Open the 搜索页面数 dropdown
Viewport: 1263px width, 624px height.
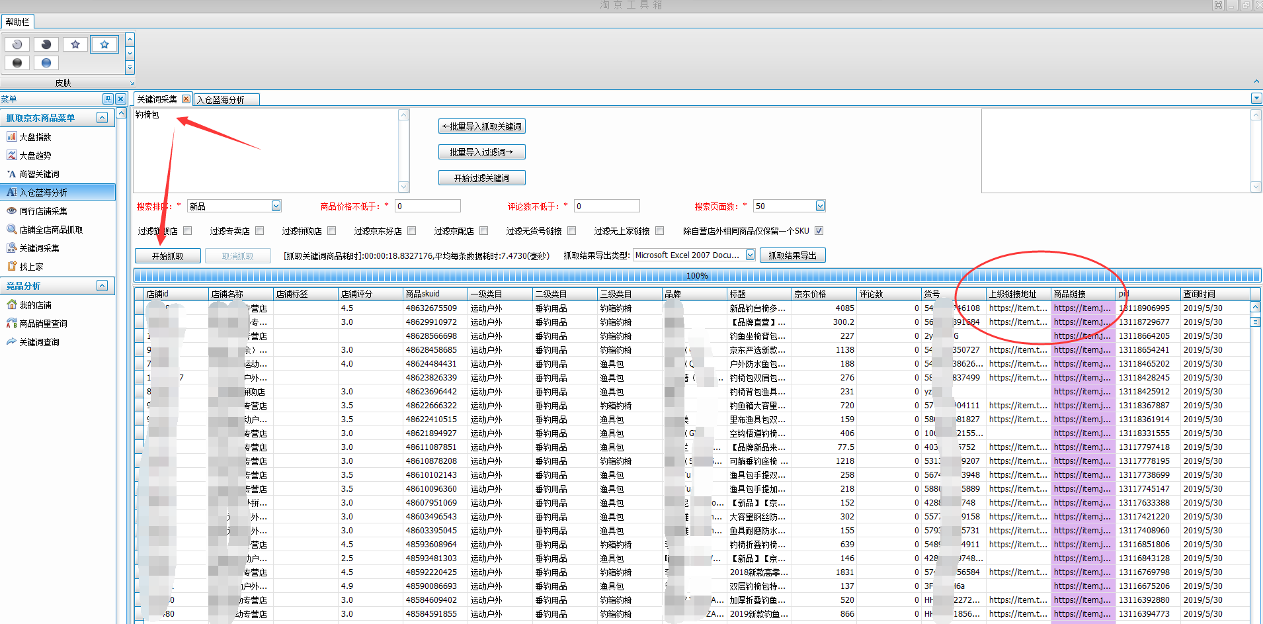pyautogui.click(x=821, y=206)
